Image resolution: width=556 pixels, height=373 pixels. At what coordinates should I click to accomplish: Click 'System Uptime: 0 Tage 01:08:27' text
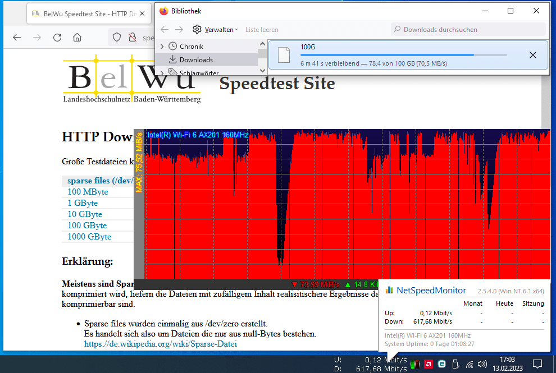pyautogui.click(x=430, y=344)
